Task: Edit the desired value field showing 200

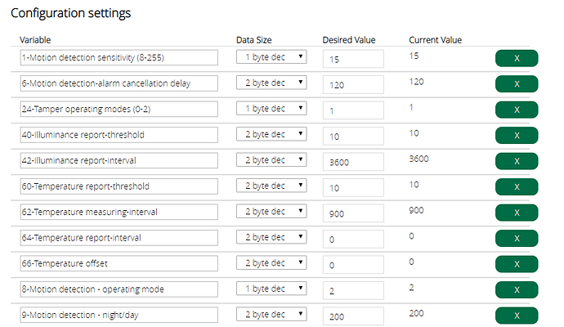Action: click(353, 316)
